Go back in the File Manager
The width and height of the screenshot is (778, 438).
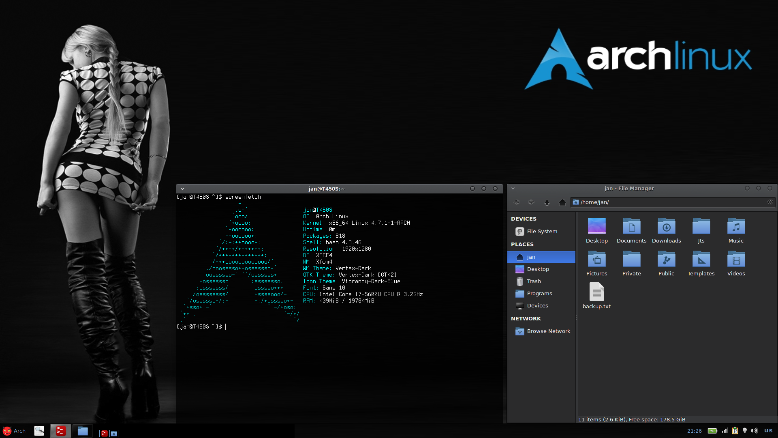517,202
